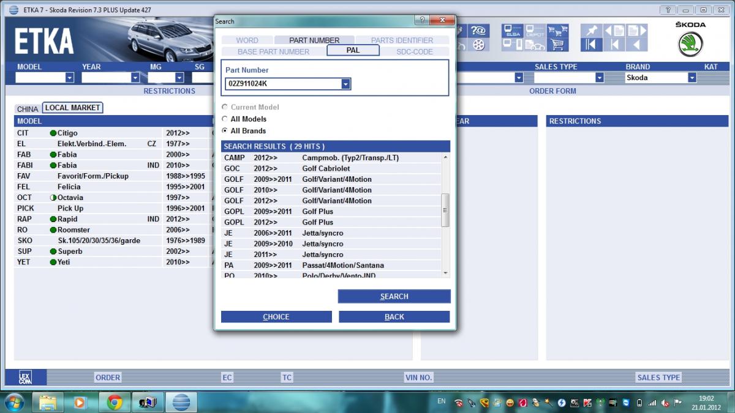The width and height of the screenshot is (735, 413).
Task: Click the SEARCH button
Action: coord(394,296)
